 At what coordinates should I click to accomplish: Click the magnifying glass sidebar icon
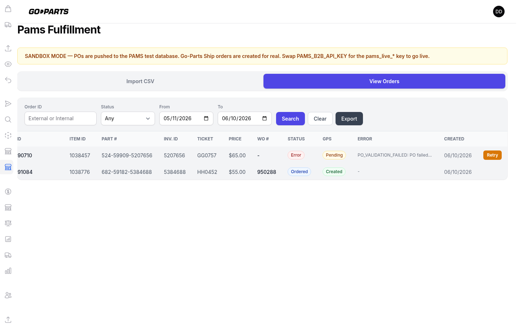[8, 120]
